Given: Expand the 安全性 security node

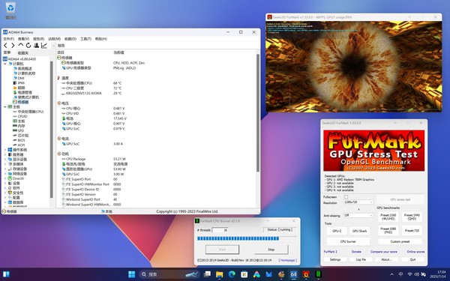Looking at the screenshot, I should click(5, 193).
